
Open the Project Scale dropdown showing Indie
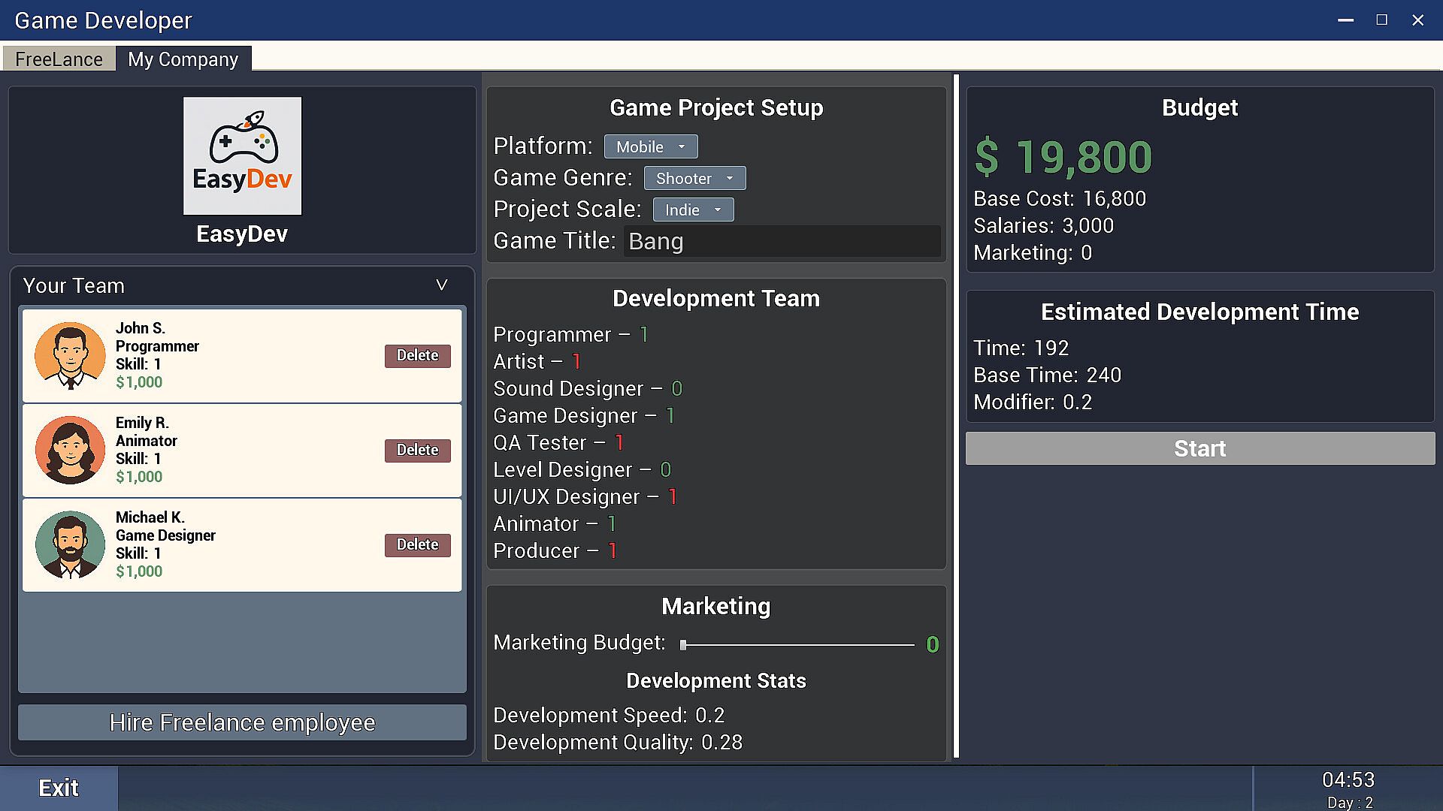click(x=692, y=210)
